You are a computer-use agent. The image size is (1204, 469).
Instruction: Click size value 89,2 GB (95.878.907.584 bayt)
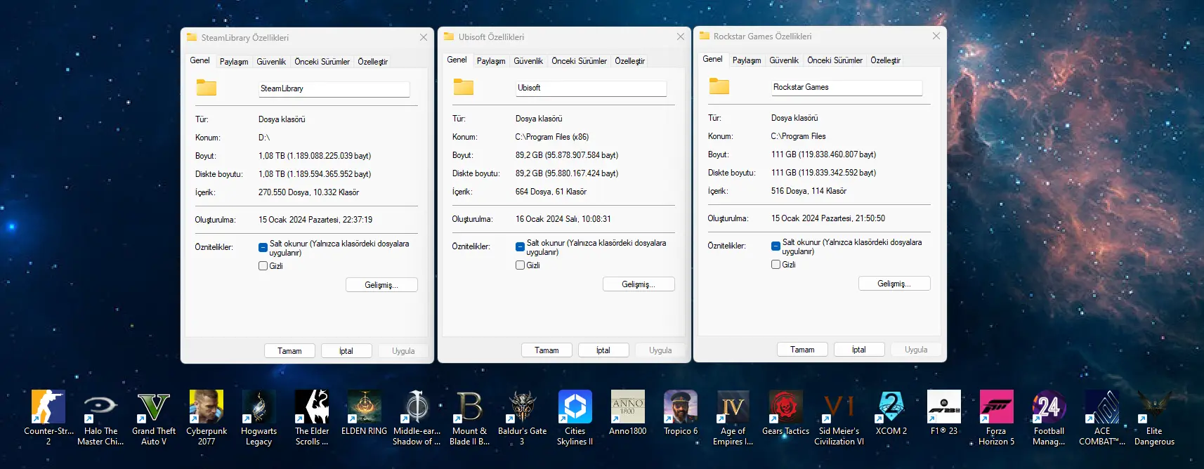(x=567, y=155)
